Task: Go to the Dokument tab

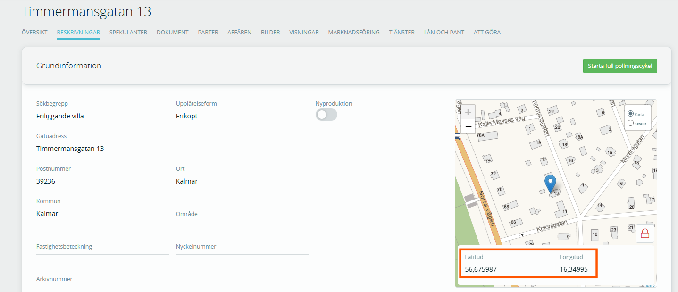Action: 173,33
